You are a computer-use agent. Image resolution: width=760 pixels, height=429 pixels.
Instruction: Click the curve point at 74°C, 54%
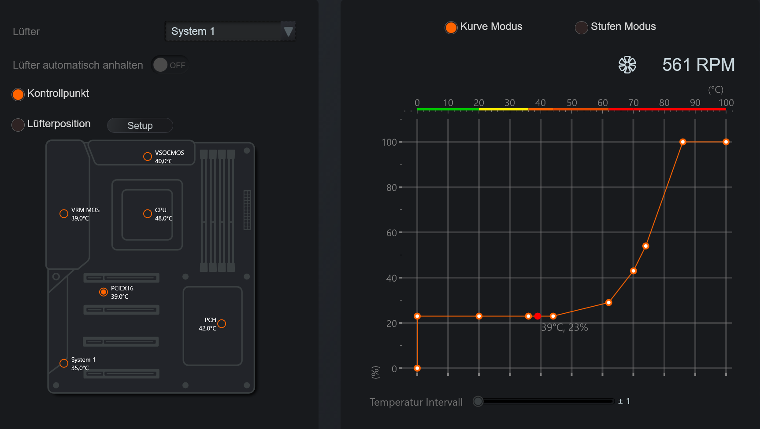click(x=645, y=246)
